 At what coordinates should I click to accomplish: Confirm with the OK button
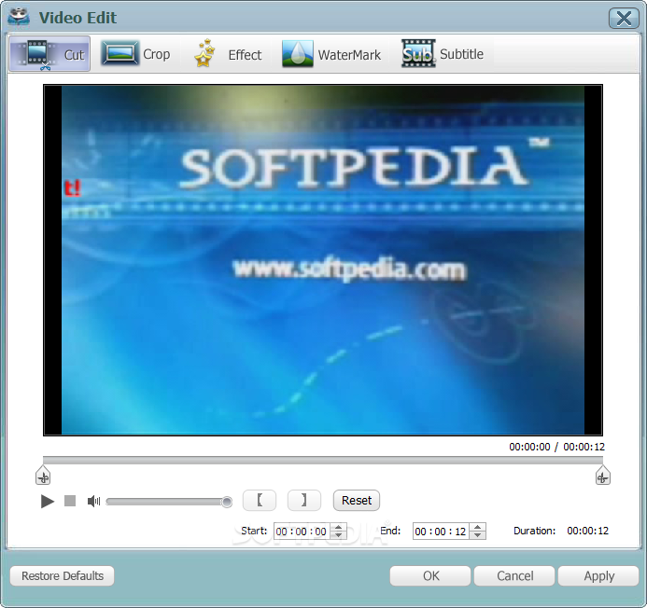pos(430,576)
